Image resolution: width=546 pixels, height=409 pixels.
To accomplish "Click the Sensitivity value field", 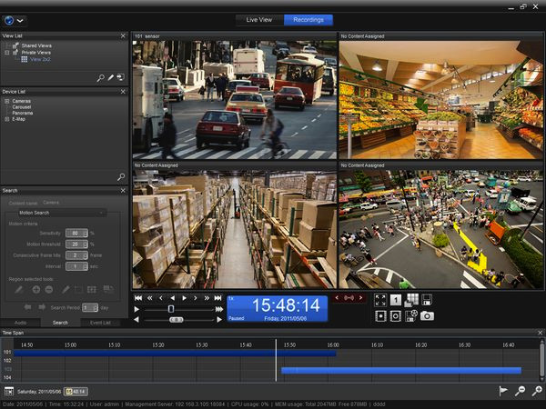I will (76, 234).
